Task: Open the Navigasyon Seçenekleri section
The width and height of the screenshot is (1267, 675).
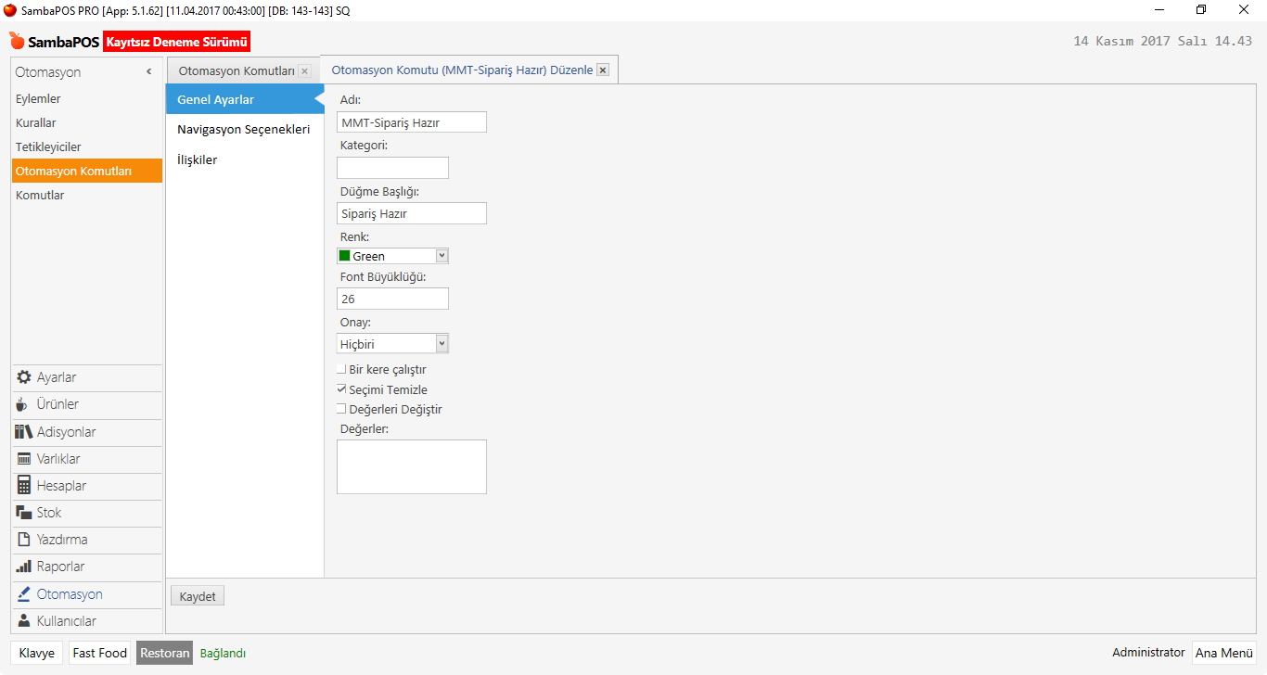Action: pyautogui.click(x=243, y=130)
